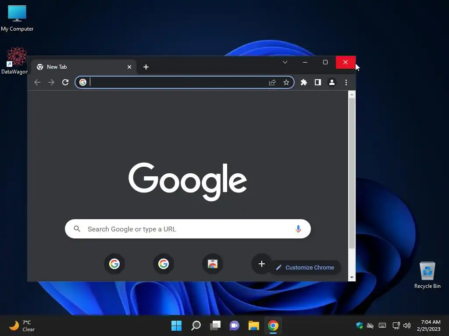This screenshot has height=336, width=449.
Task: Open Windows Security tray icon
Action: click(360, 325)
